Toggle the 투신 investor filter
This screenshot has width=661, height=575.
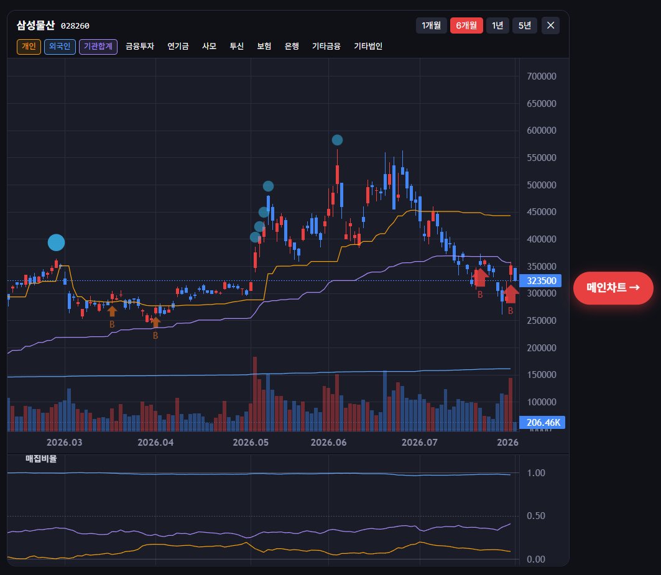point(236,47)
